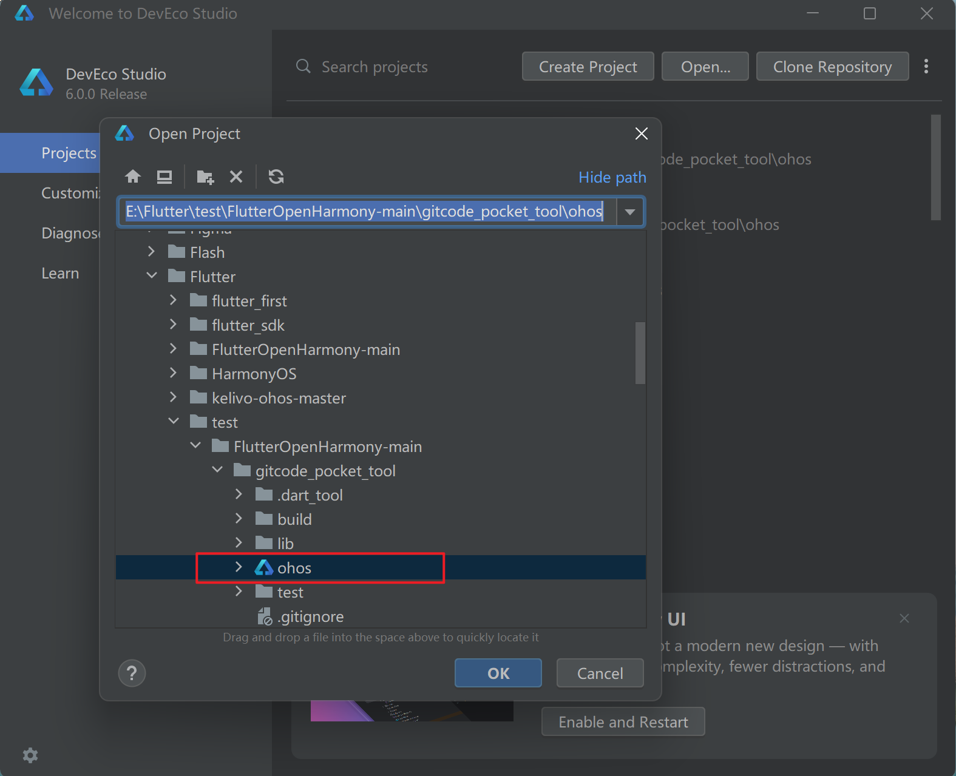Screen dimensions: 956x776
Task: Go to the home directory icon
Action: click(x=133, y=177)
